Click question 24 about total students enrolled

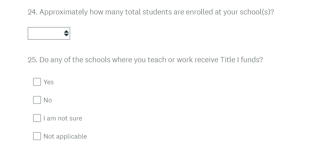click(151, 12)
